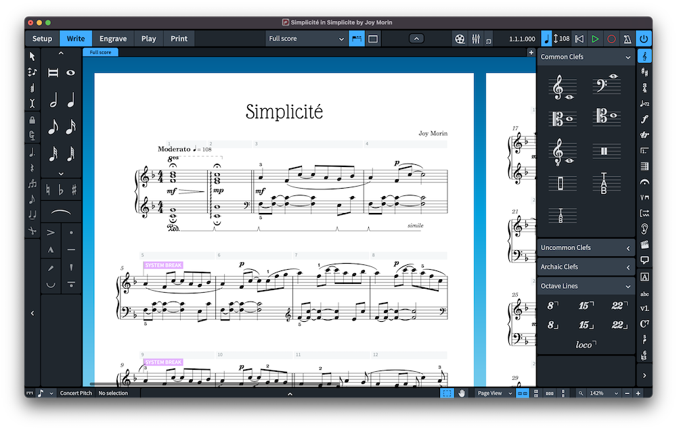Screen dimensions: 677x430
Task: Add an accent articulation
Action: (x=51, y=233)
